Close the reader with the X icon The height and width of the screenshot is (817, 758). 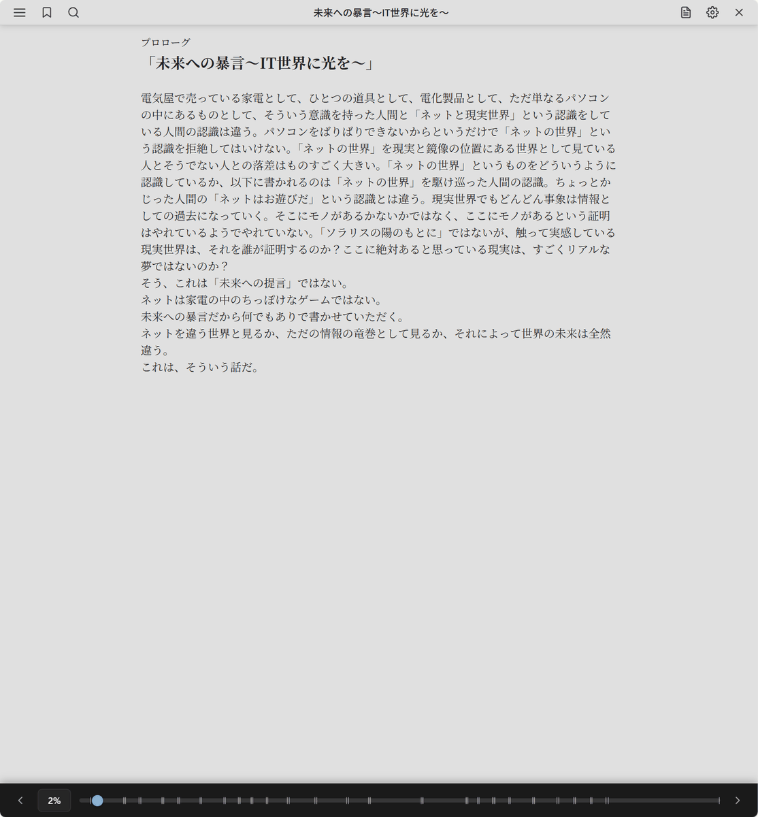(739, 13)
